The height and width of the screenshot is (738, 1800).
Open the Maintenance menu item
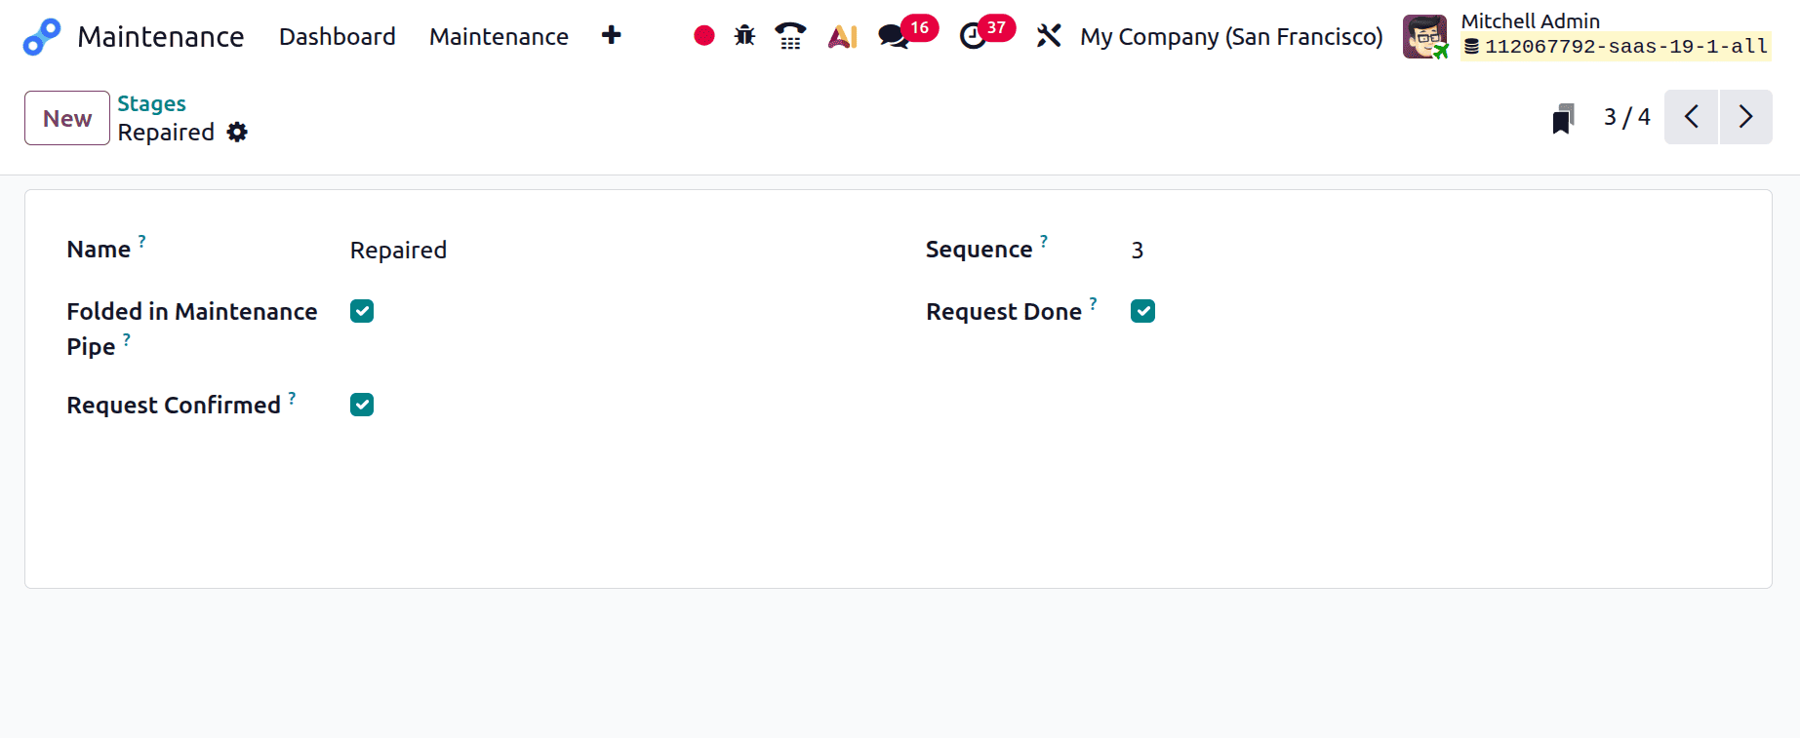(499, 36)
